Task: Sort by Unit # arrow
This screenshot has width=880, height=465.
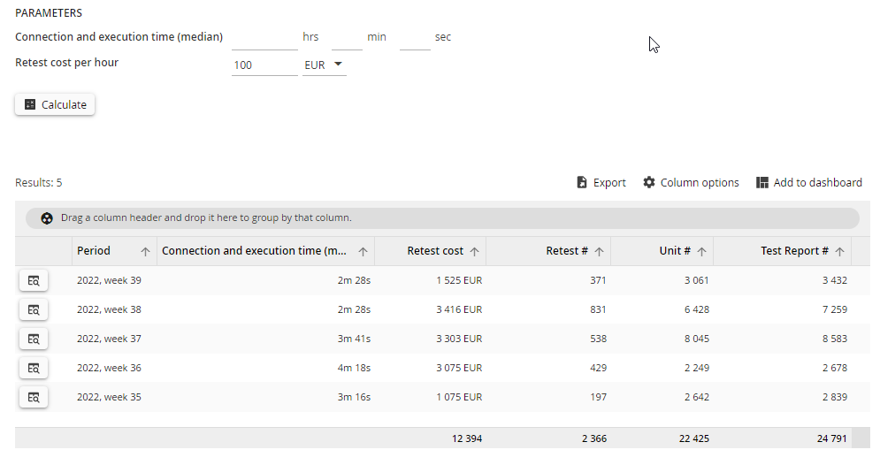Action: tap(701, 252)
